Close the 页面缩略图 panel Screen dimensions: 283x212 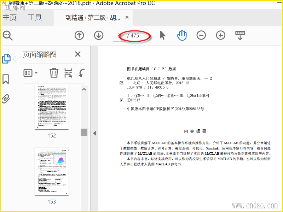tap(78, 54)
